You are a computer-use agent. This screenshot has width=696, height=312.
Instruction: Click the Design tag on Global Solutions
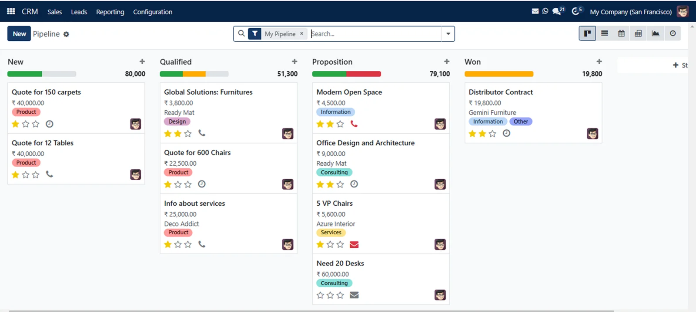(177, 122)
